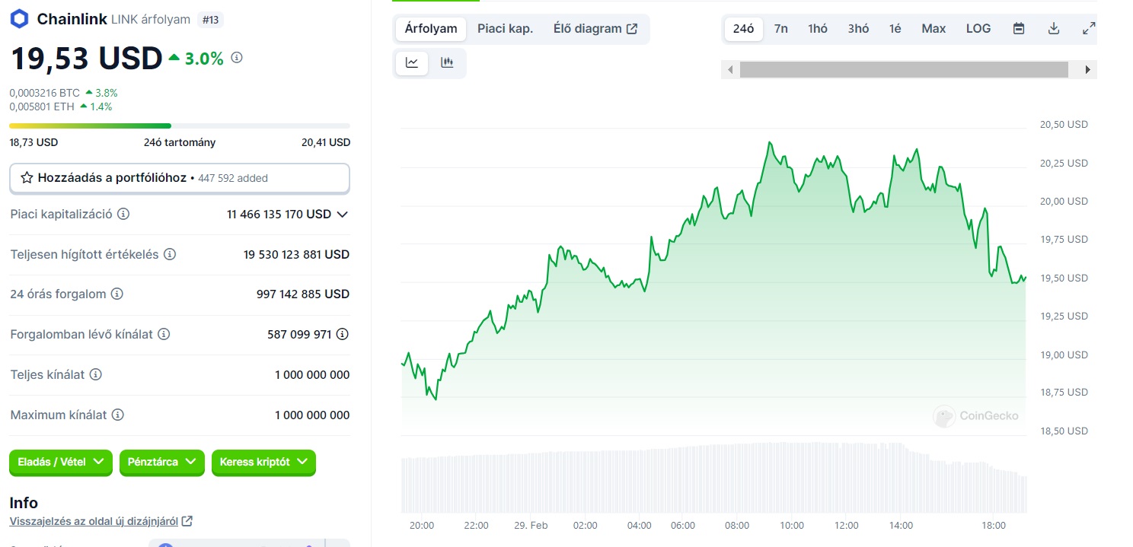Open info tooltip for 24 órás forgalom
Viewport: 1133px width, 547px height.
(x=117, y=294)
